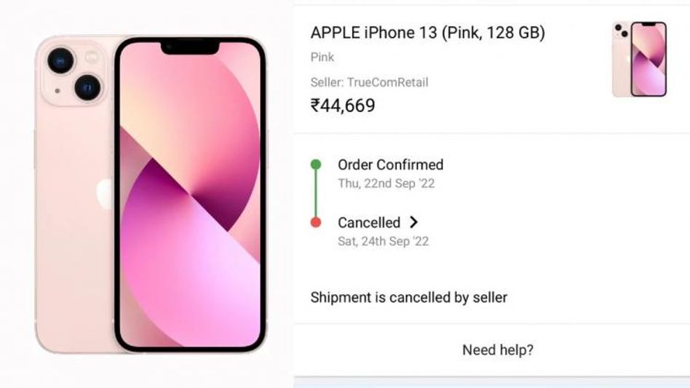Open the small iPhone product thumbnail
Screen dimensions: 690x388
[x=640, y=59]
